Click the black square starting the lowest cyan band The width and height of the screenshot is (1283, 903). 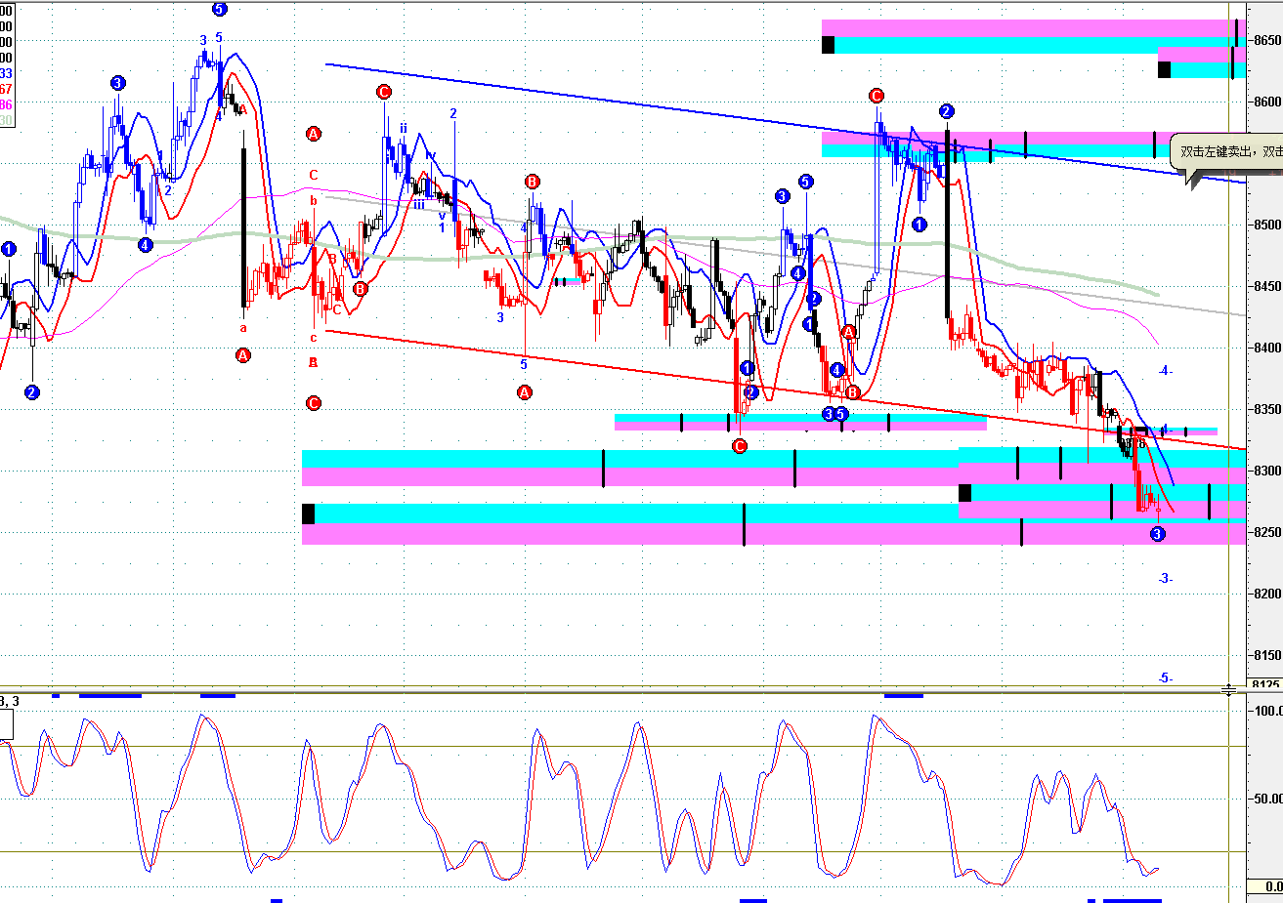(x=309, y=513)
